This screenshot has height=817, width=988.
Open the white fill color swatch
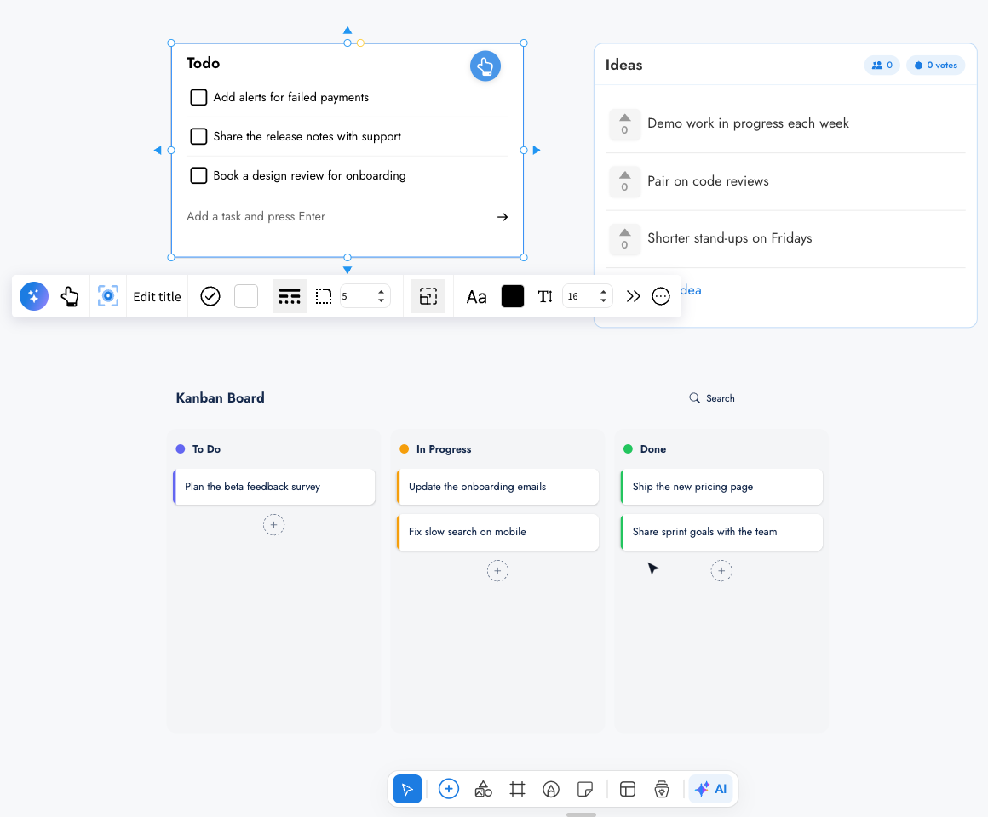pos(246,296)
